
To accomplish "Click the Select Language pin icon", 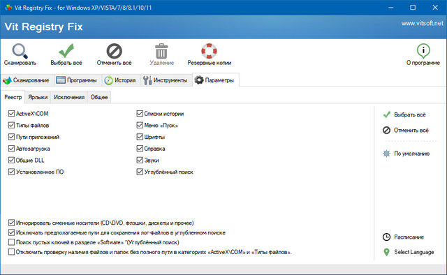I will 386,252.
